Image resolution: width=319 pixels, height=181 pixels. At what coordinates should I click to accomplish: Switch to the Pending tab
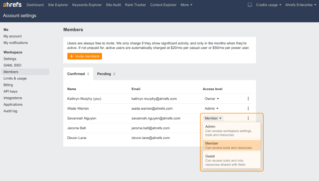[106, 74]
